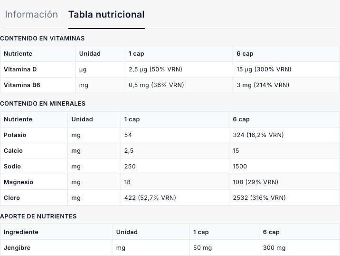Click the 324 (16,2% VRN) potassium value
This screenshot has height=256, width=340.
[x=258, y=135]
